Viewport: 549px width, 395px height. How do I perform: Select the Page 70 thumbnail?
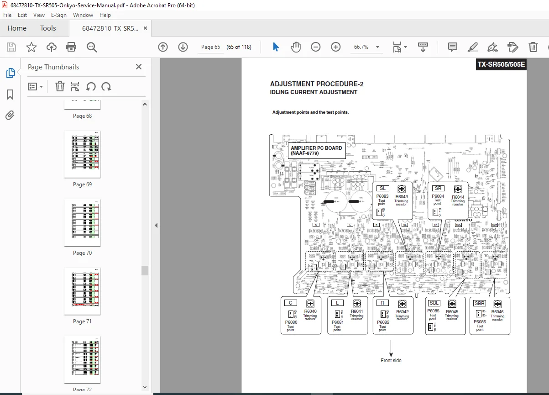[x=82, y=223]
